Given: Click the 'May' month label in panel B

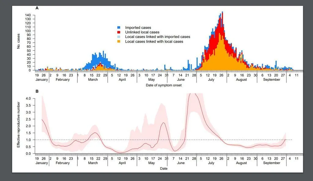Looking at the screenshot, I should click(152, 163).
